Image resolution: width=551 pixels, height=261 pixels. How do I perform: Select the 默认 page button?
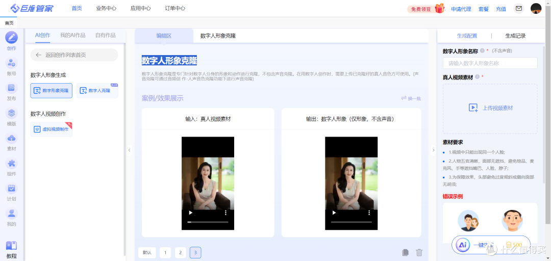147,252
